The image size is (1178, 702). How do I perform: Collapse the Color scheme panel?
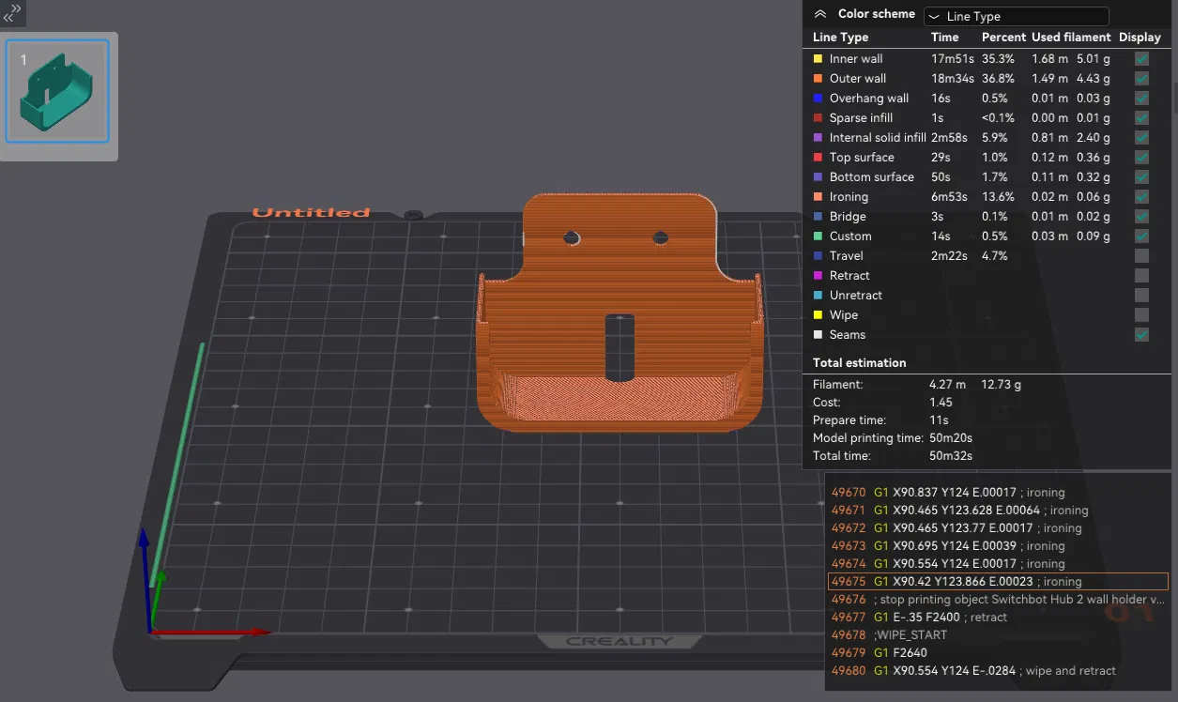(820, 14)
